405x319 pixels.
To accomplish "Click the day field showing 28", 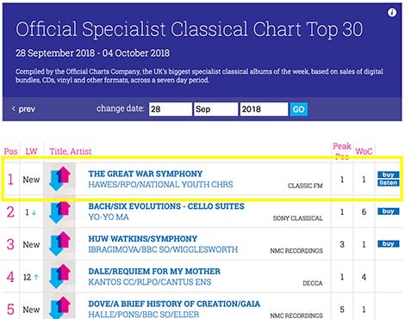I will coord(171,109).
